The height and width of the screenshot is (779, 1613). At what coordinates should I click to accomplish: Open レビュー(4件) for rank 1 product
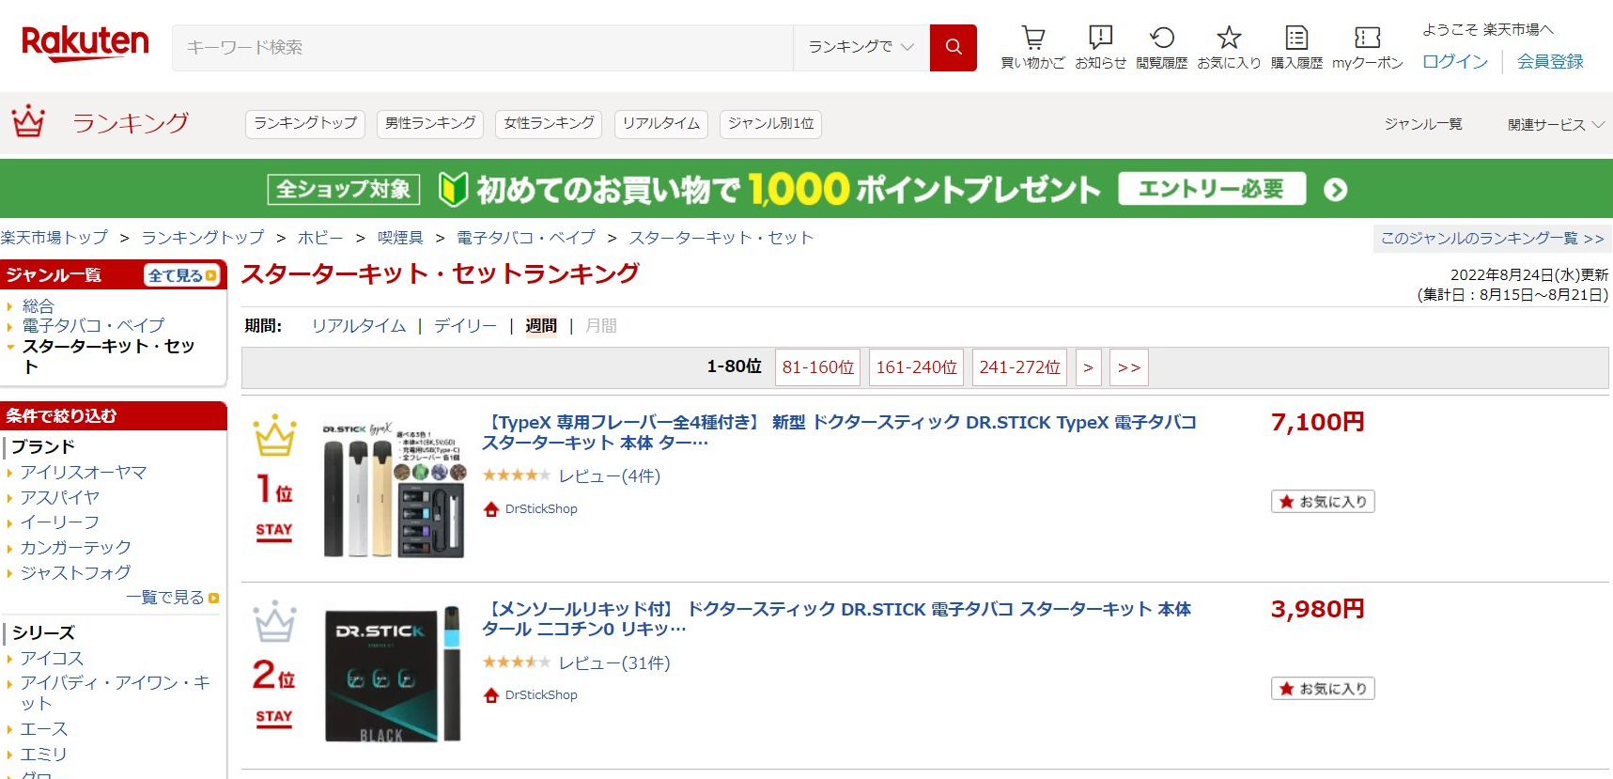(610, 476)
